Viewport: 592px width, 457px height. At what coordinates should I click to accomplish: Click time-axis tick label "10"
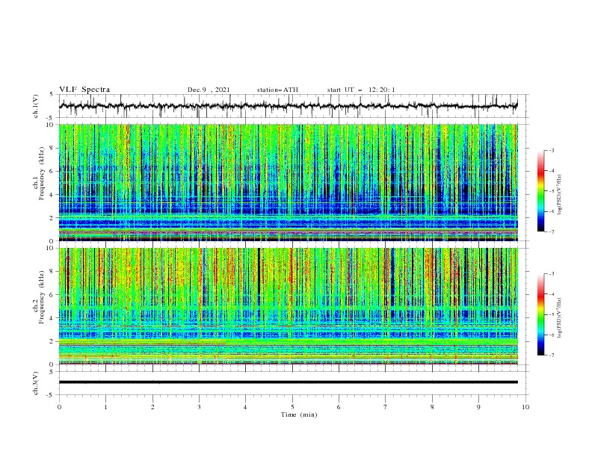(x=525, y=407)
